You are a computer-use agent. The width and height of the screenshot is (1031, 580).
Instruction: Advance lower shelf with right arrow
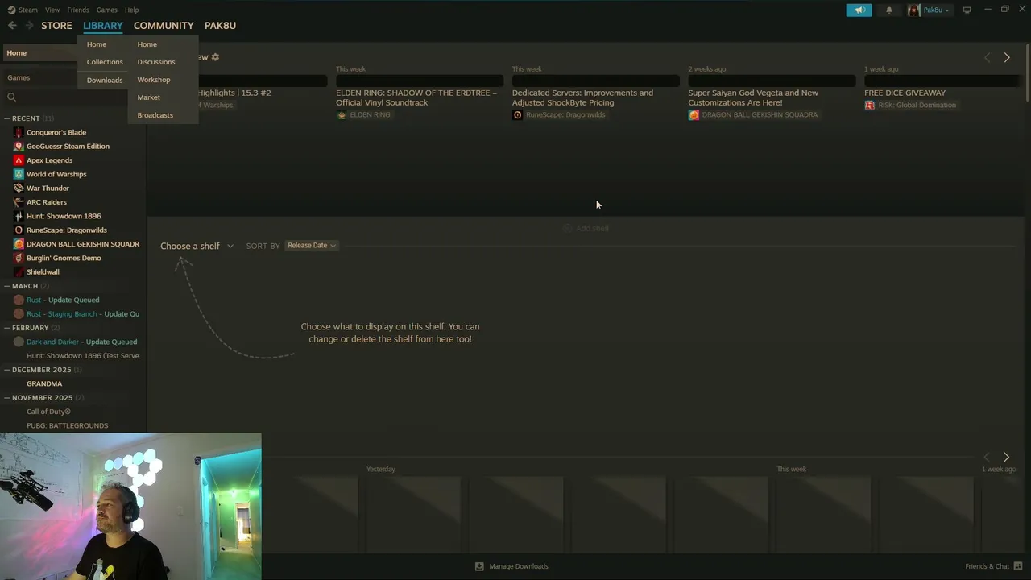click(x=1006, y=457)
